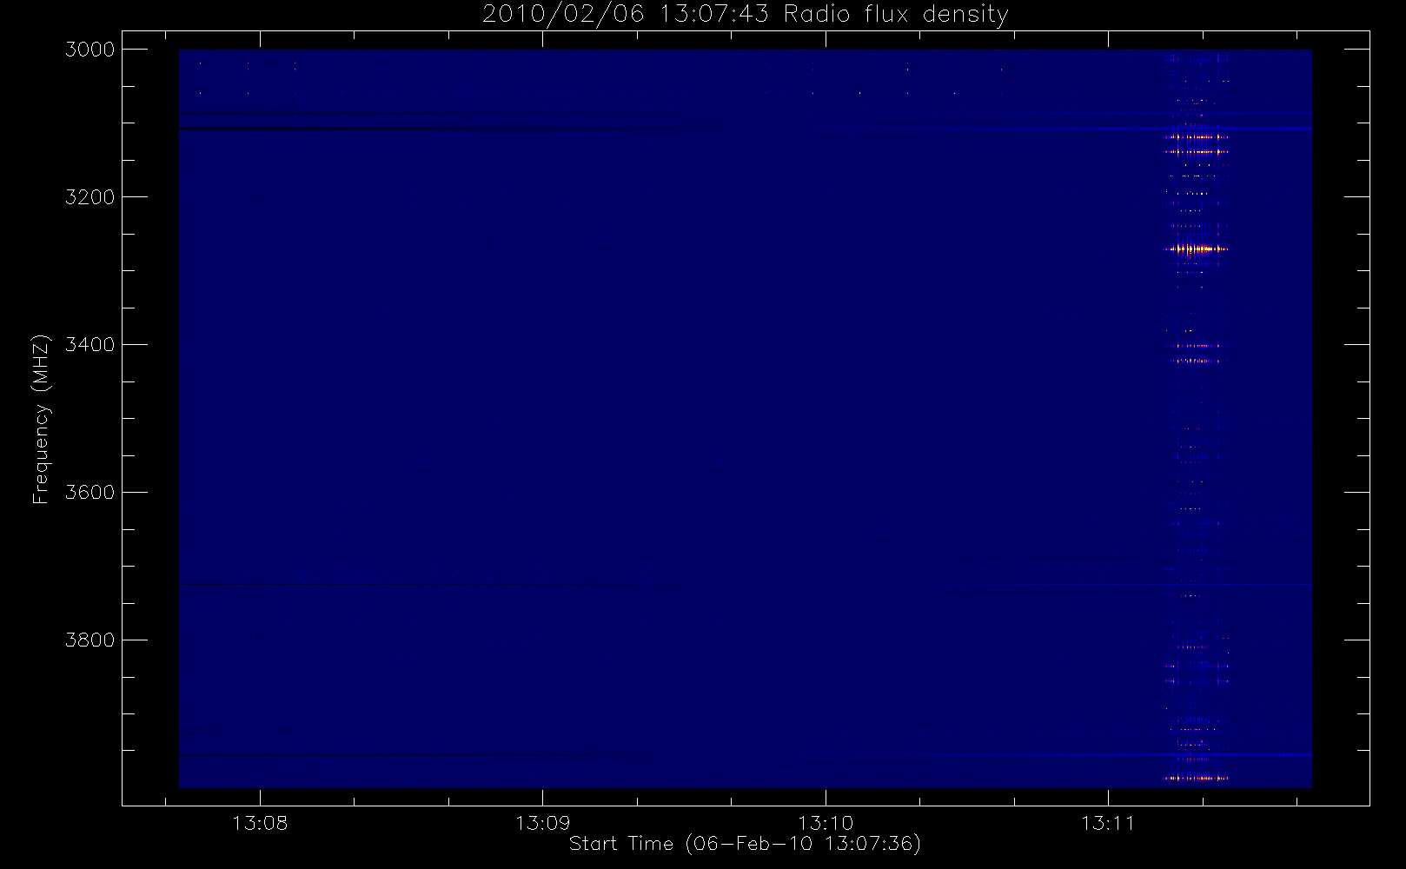Viewport: 1406px width, 869px height.
Task: Click the 3000 frequency tick label
Action: coord(90,50)
